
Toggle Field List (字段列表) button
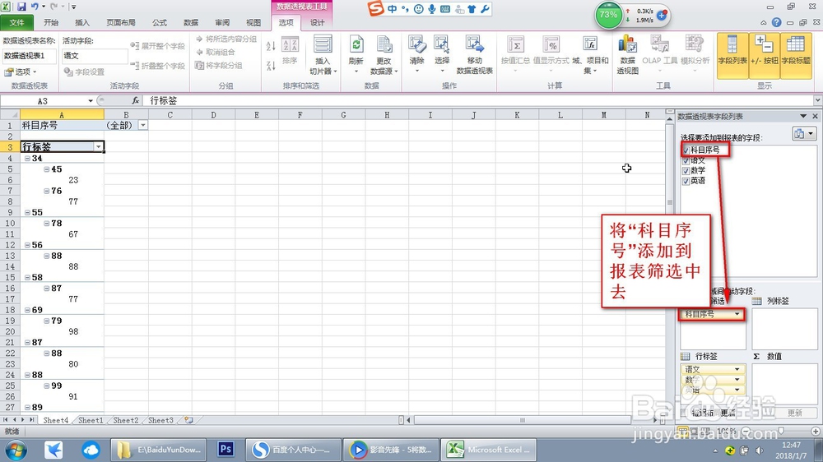click(732, 55)
